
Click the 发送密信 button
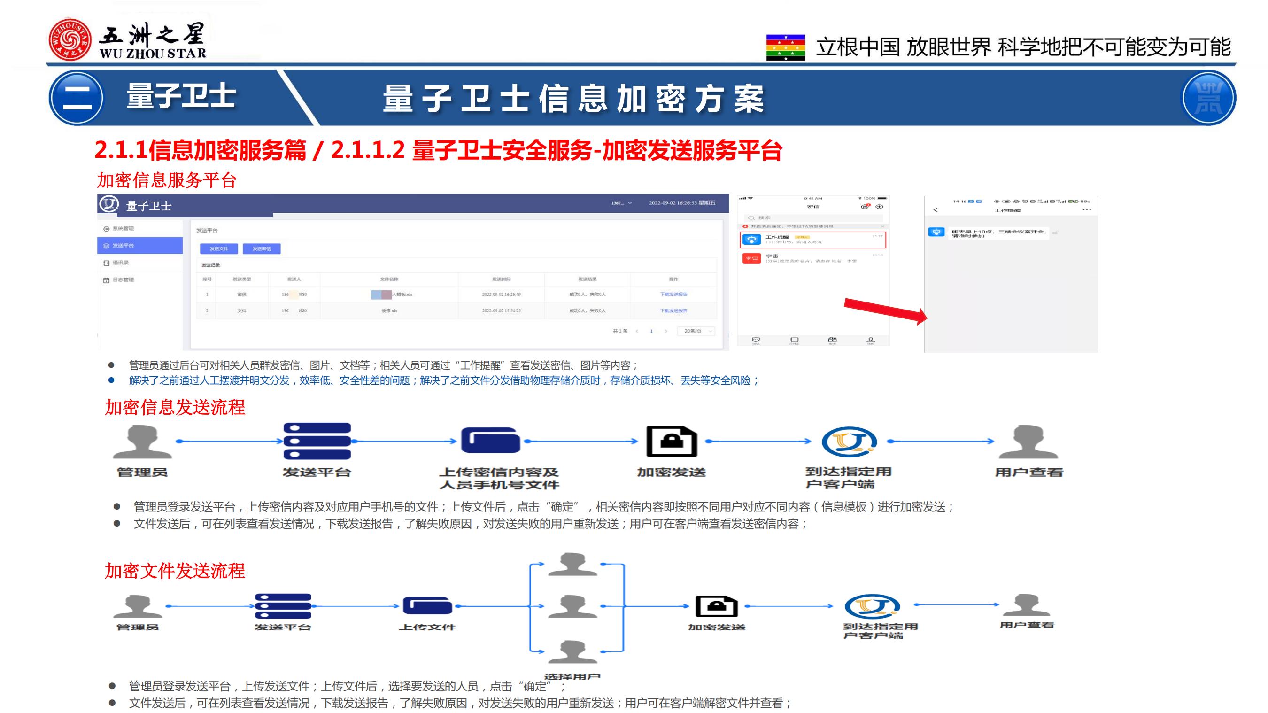coord(263,249)
